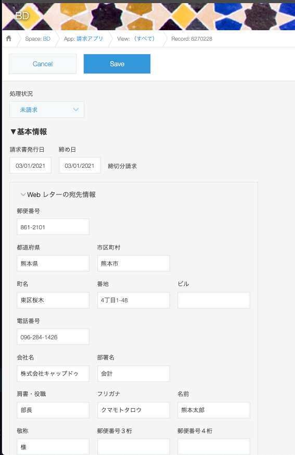Image resolution: width=295 pixels, height=455 pixels.
Task: Pick the 締め日 date field
Action: (x=80, y=165)
